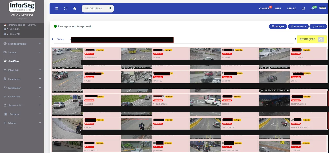Expand the Integrador chevron
Viewport: 329px width, 153px height.
tap(40, 88)
